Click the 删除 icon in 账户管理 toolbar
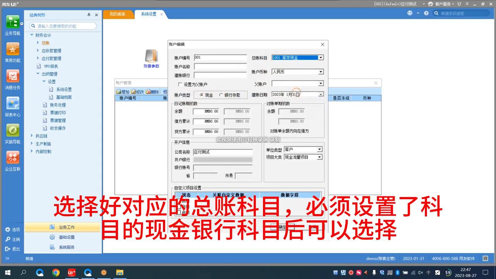 click(x=152, y=91)
